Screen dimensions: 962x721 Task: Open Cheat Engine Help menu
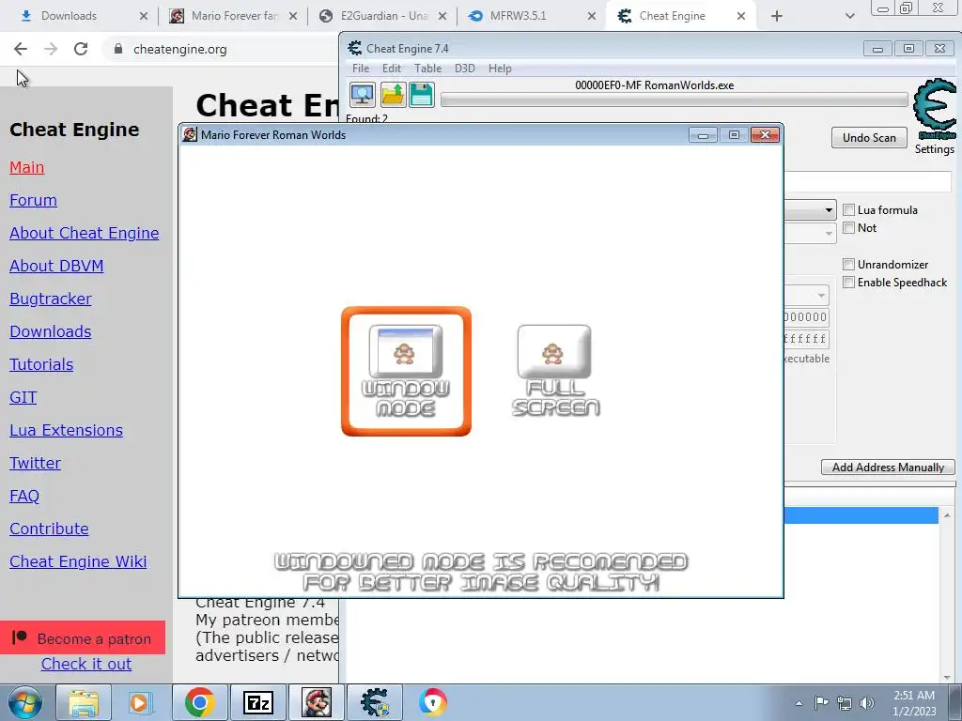pyautogui.click(x=500, y=69)
